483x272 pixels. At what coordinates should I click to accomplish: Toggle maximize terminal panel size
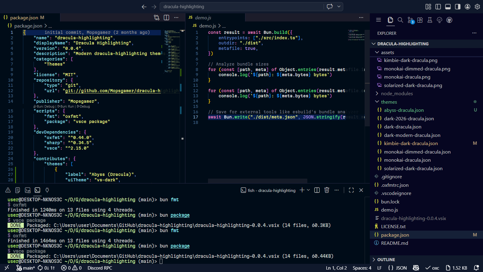pyautogui.click(x=351, y=190)
